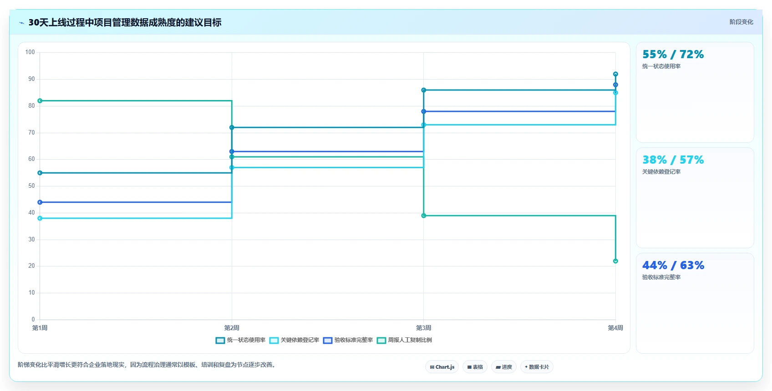Select the 数据卡片 tag

click(537, 367)
